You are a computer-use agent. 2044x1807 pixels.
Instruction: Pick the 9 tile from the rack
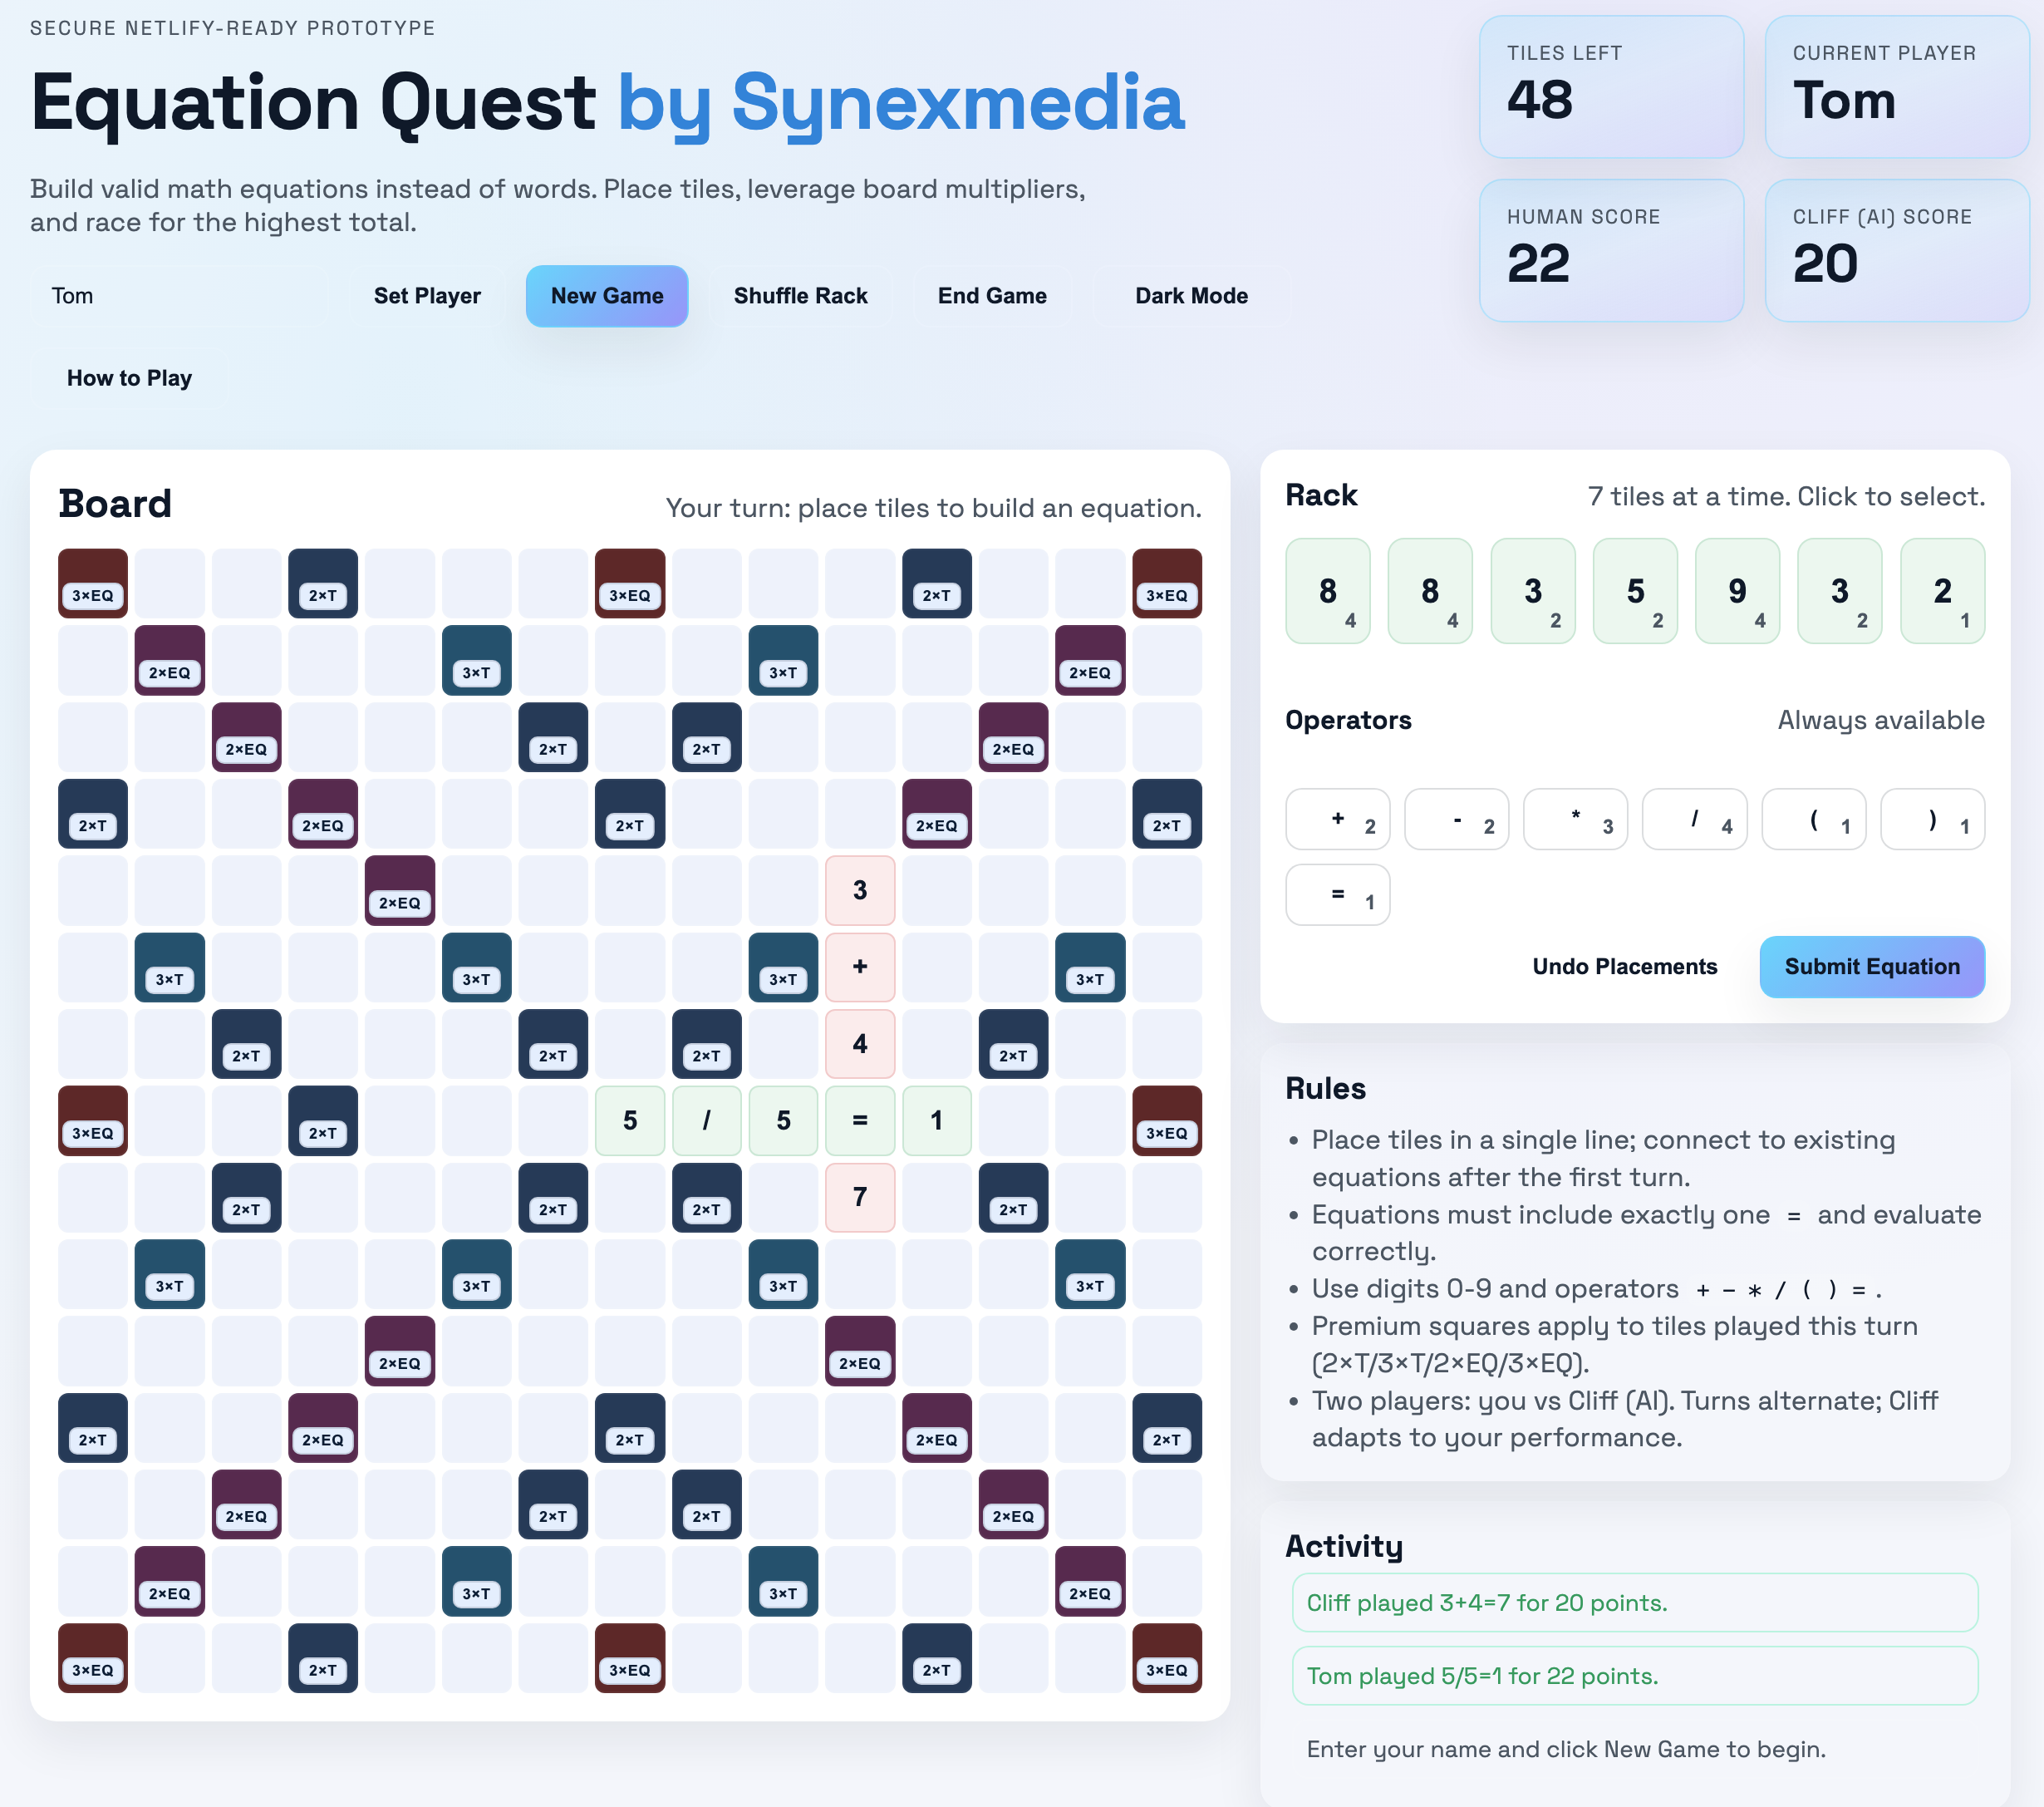(x=1736, y=590)
